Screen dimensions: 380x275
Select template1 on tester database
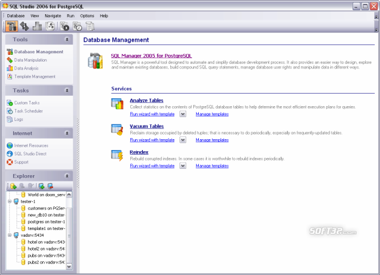click(43, 229)
